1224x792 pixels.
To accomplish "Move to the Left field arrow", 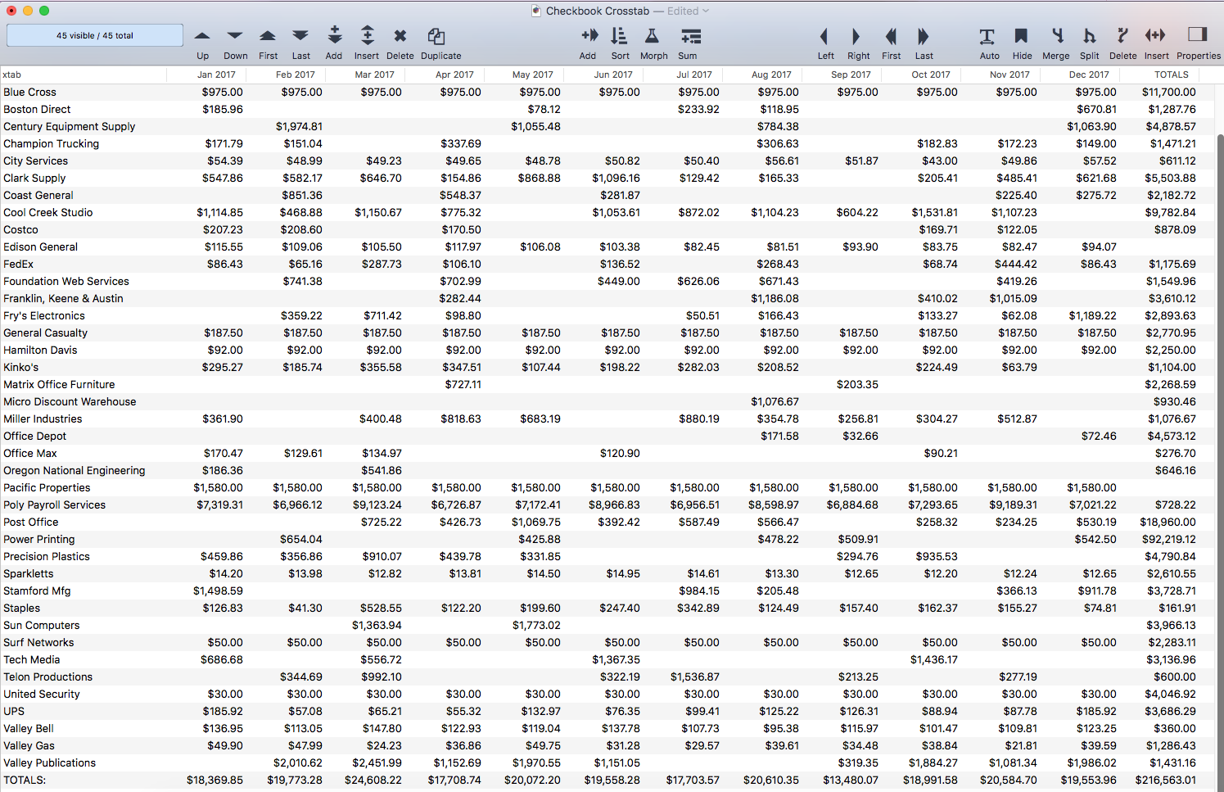I will tap(824, 36).
